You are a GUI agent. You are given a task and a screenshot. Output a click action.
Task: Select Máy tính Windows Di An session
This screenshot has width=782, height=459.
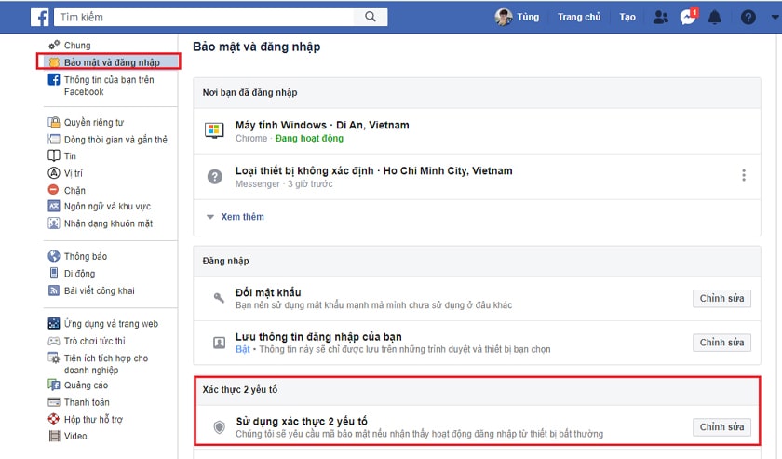477,131
